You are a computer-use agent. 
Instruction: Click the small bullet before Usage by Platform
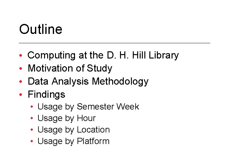click(x=32, y=141)
